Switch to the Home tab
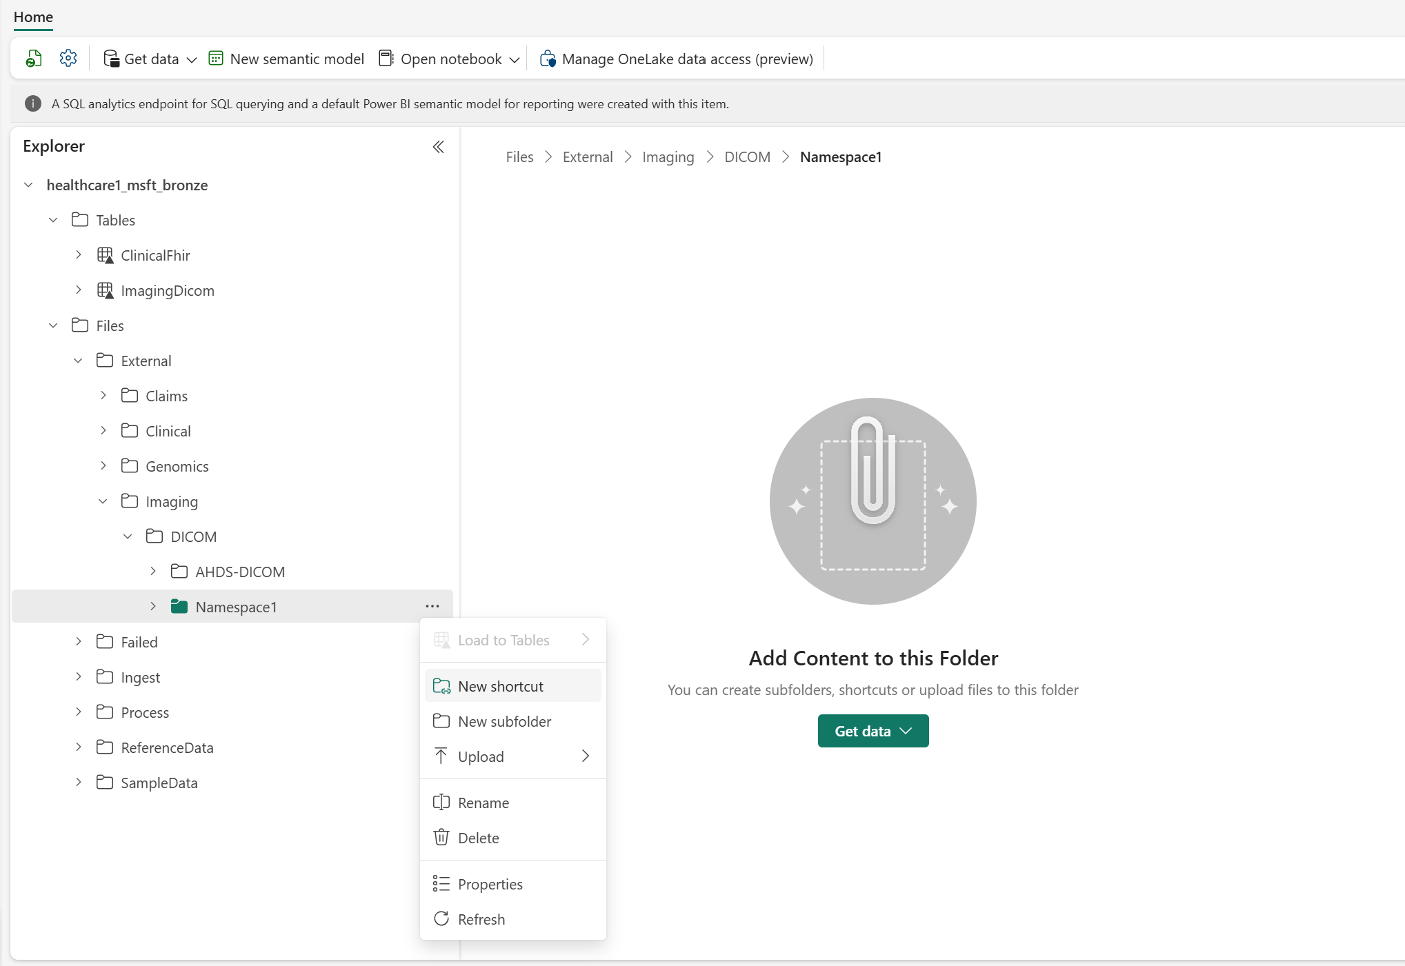 point(33,17)
